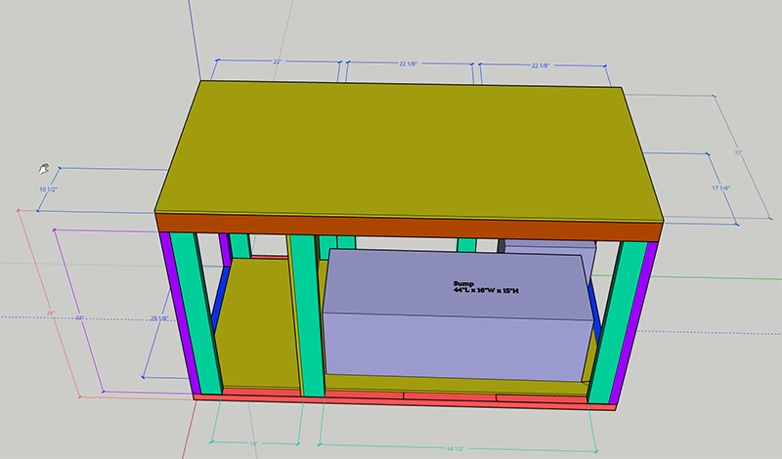Select the orange front rail under the top
Image resolution: width=782 pixels, height=459 pixels.
(x=409, y=228)
